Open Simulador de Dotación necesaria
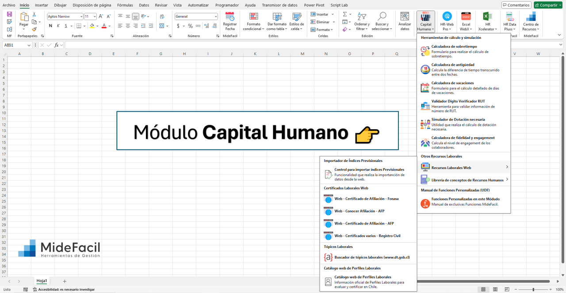The height and width of the screenshot is (293, 566). [x=463, y=124]
